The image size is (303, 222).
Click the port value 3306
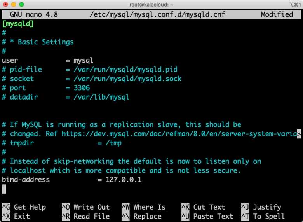coord(82,88)
